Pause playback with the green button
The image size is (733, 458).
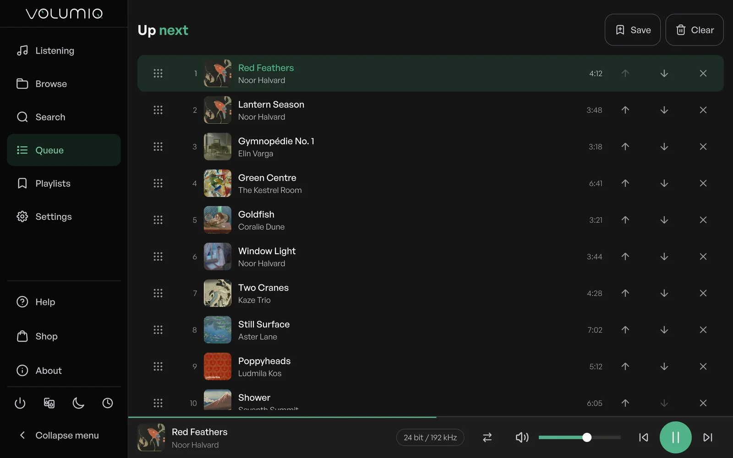pyautogui.click(x=675, y=437)
